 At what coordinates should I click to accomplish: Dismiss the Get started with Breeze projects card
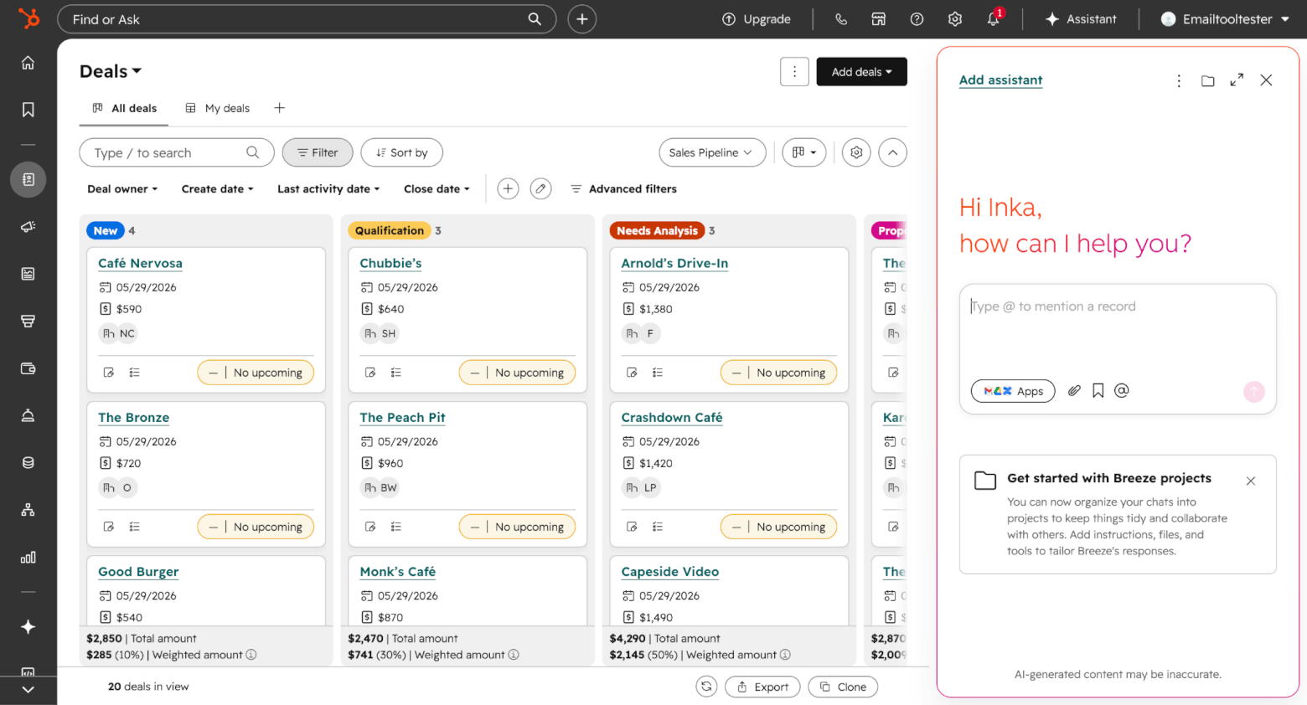point(1251,481)
